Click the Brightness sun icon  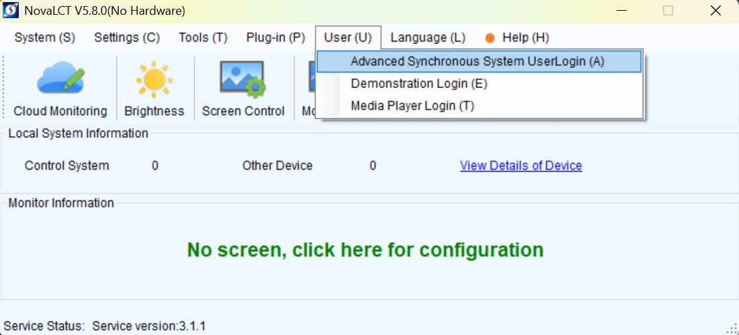point(154,79)
